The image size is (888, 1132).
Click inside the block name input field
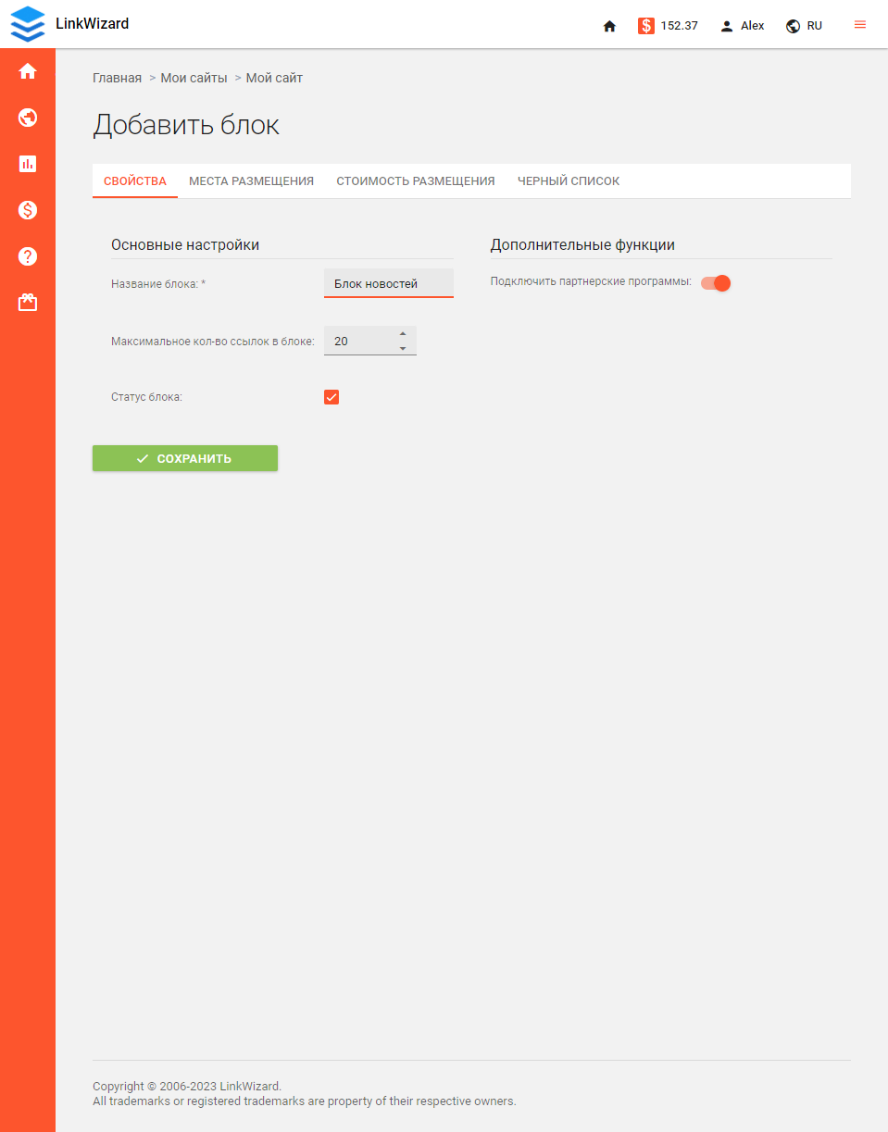tap(388, 283)
